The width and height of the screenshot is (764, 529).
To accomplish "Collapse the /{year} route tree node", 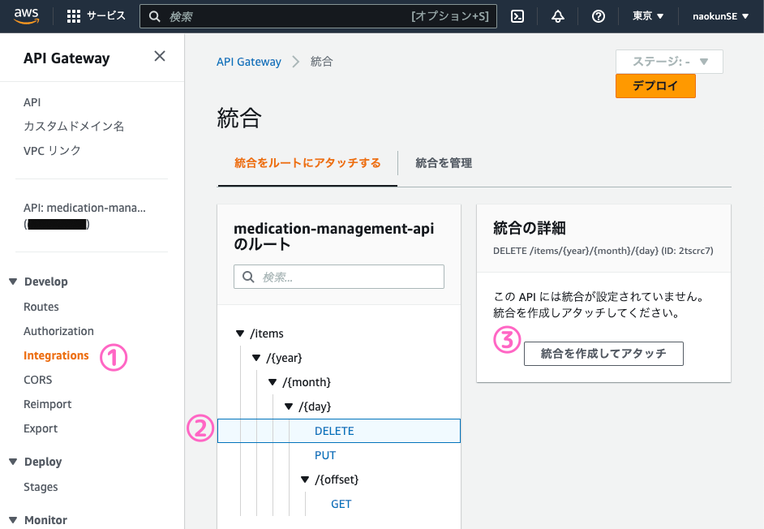I will (256, 358).
